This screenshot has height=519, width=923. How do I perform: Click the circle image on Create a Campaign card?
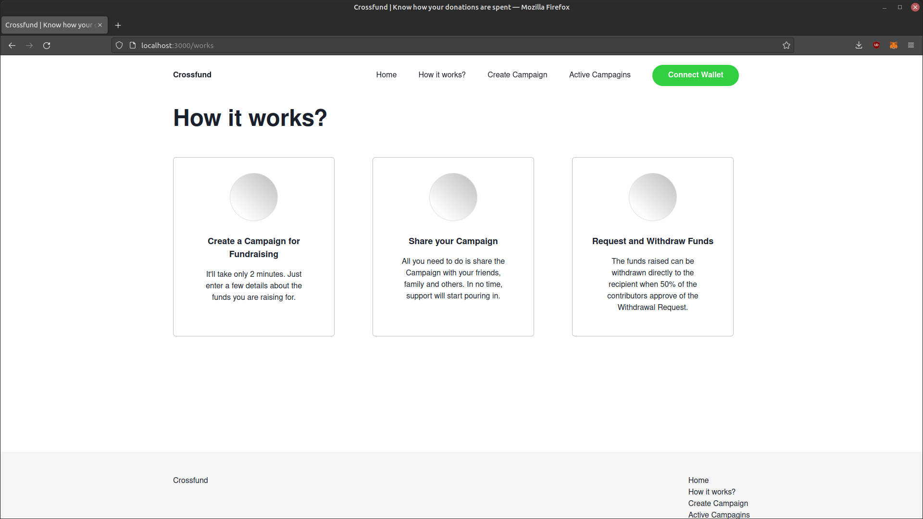254,197
